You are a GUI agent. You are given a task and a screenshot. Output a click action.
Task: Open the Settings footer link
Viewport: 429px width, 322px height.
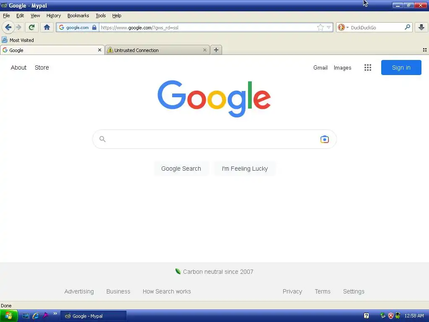354,291
